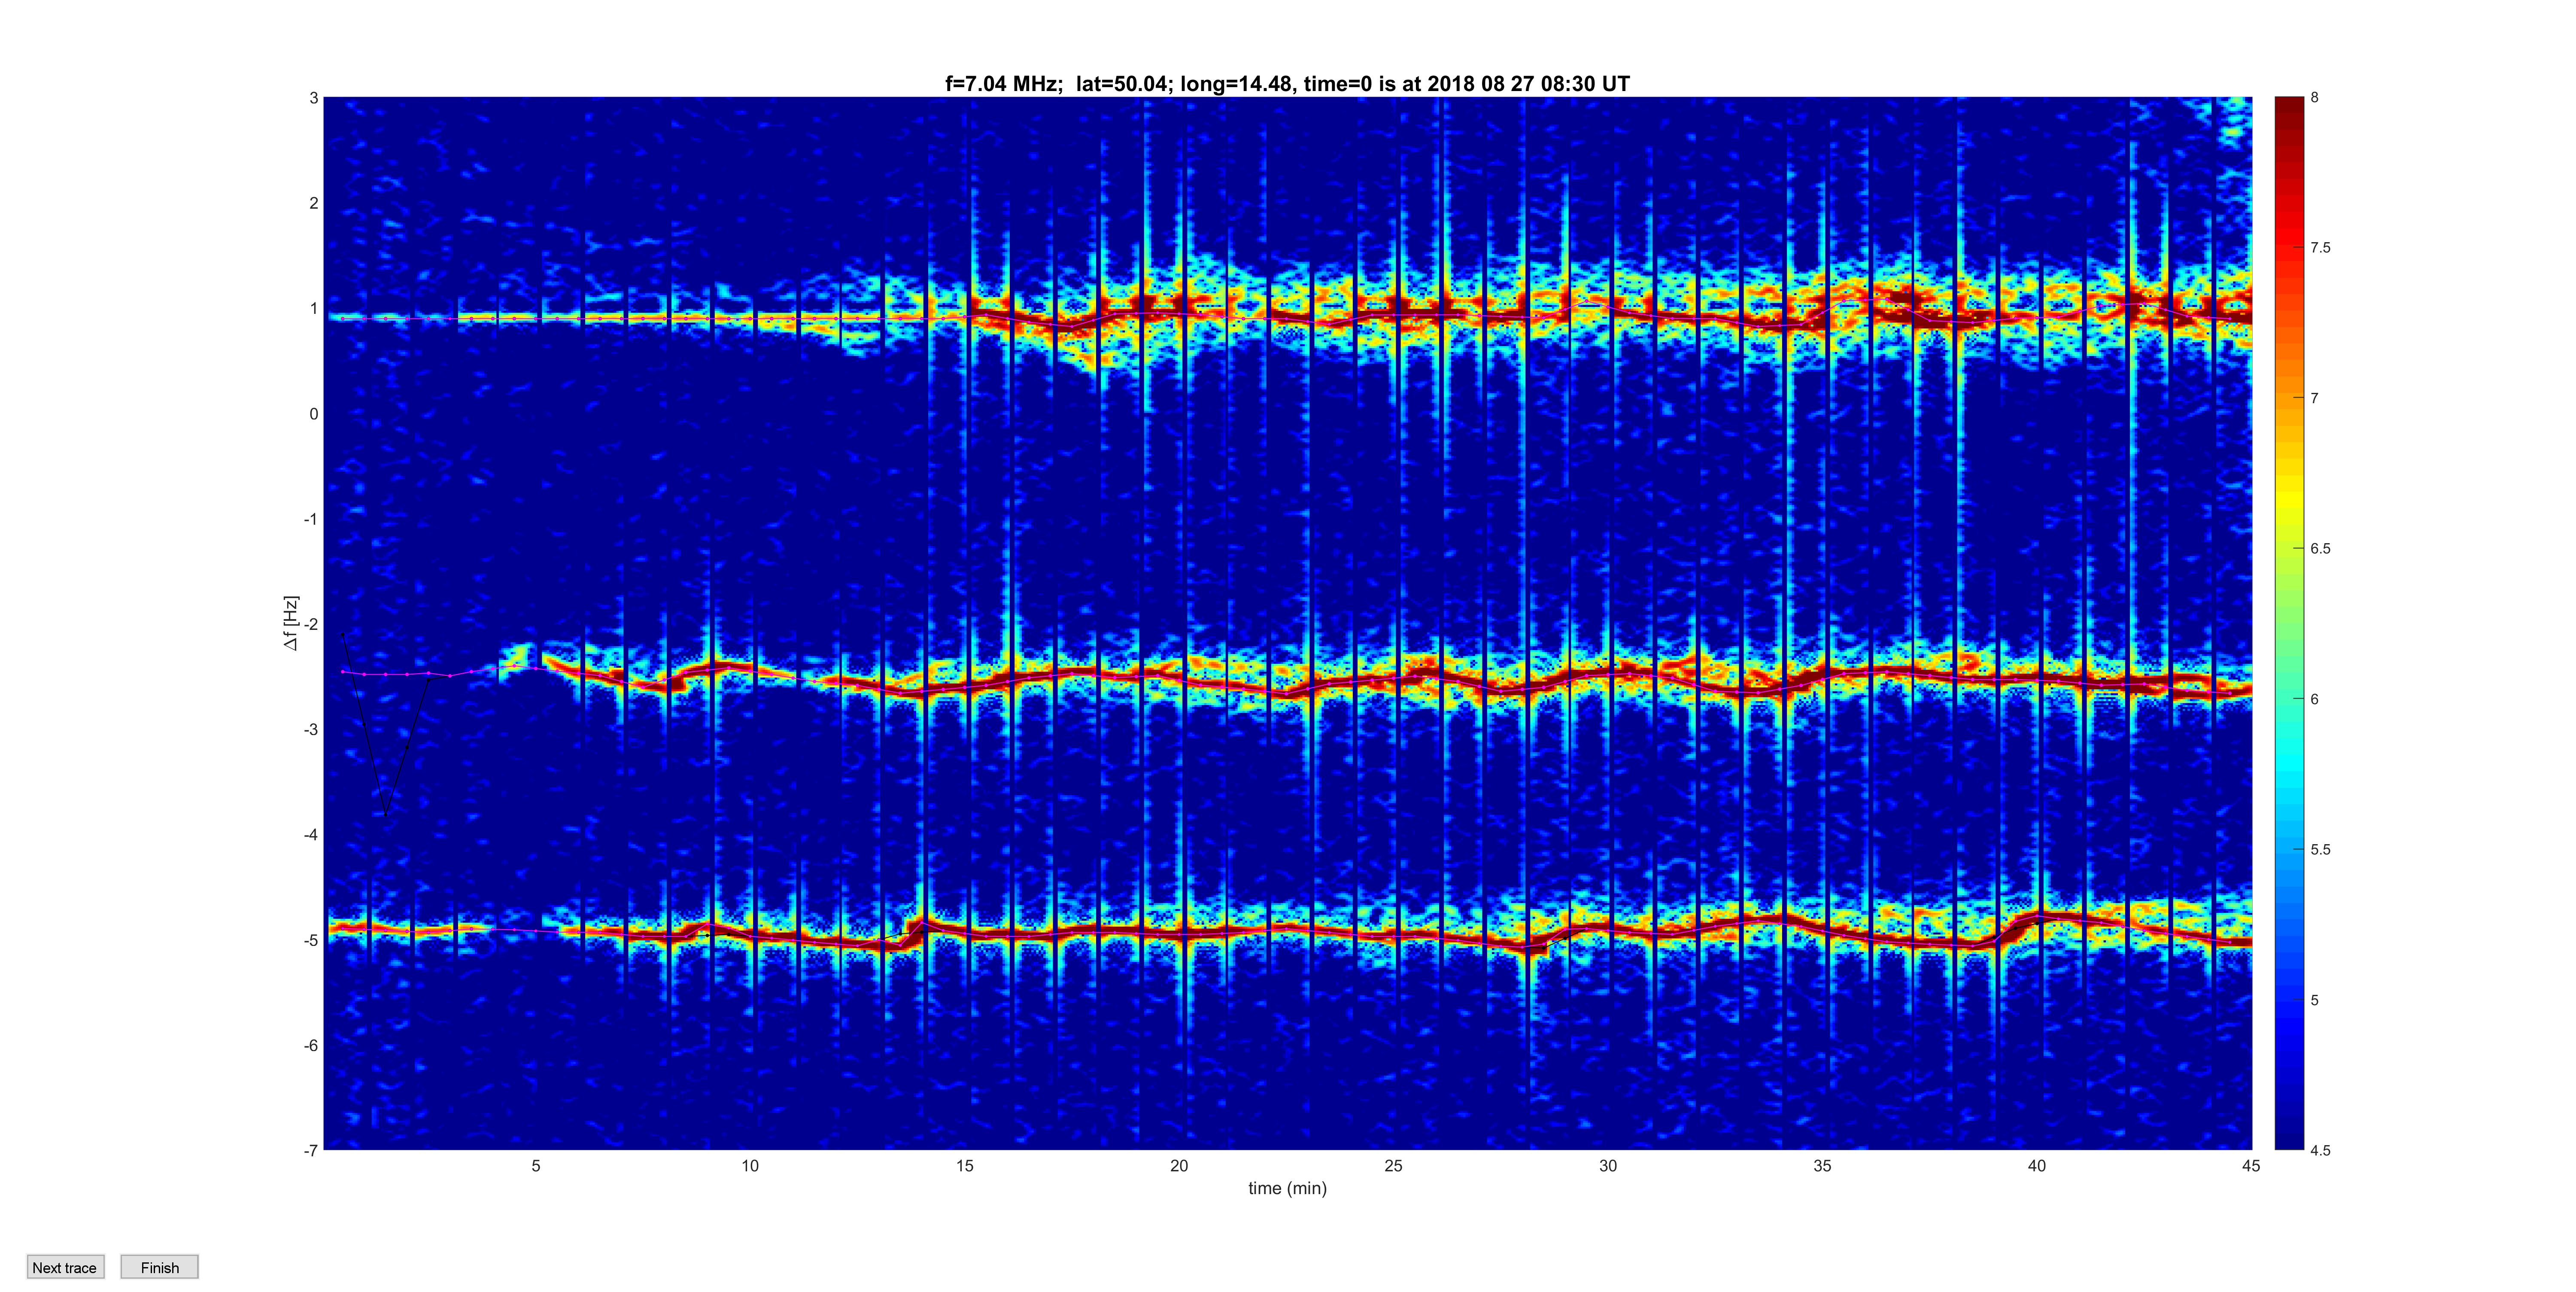Click the y-axis tick label 0
The height and width of the screenshot is (1292, 2576).
pos(314,414)
